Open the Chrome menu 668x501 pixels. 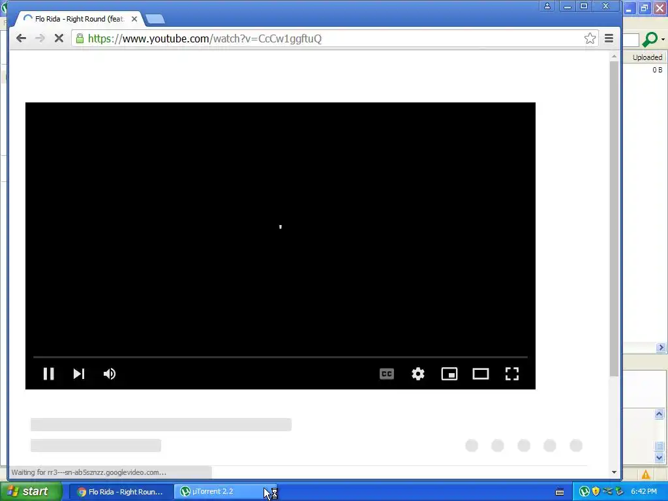tap(609, 38)
